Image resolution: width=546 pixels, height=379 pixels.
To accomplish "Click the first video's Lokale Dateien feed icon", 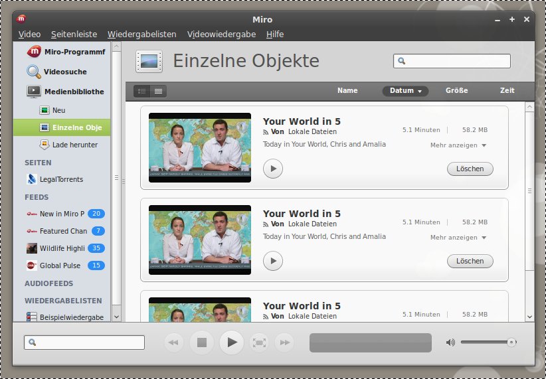I will click(266, 132).
